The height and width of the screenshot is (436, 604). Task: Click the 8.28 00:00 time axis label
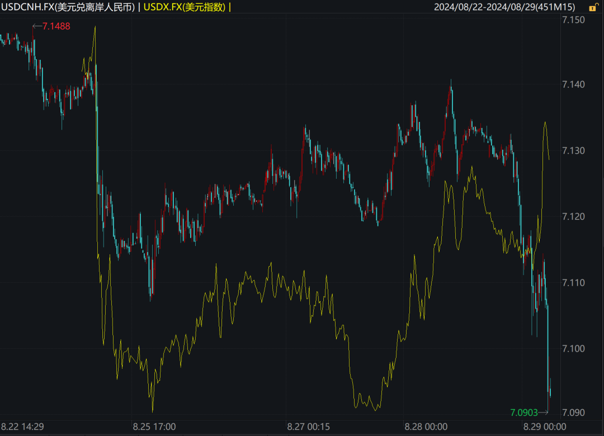(x=426, y=426)
